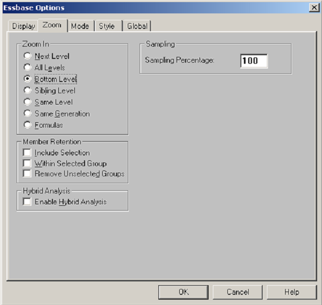Choose Same Generation radio button
322x305 pixels.
[x=27, y=113]
